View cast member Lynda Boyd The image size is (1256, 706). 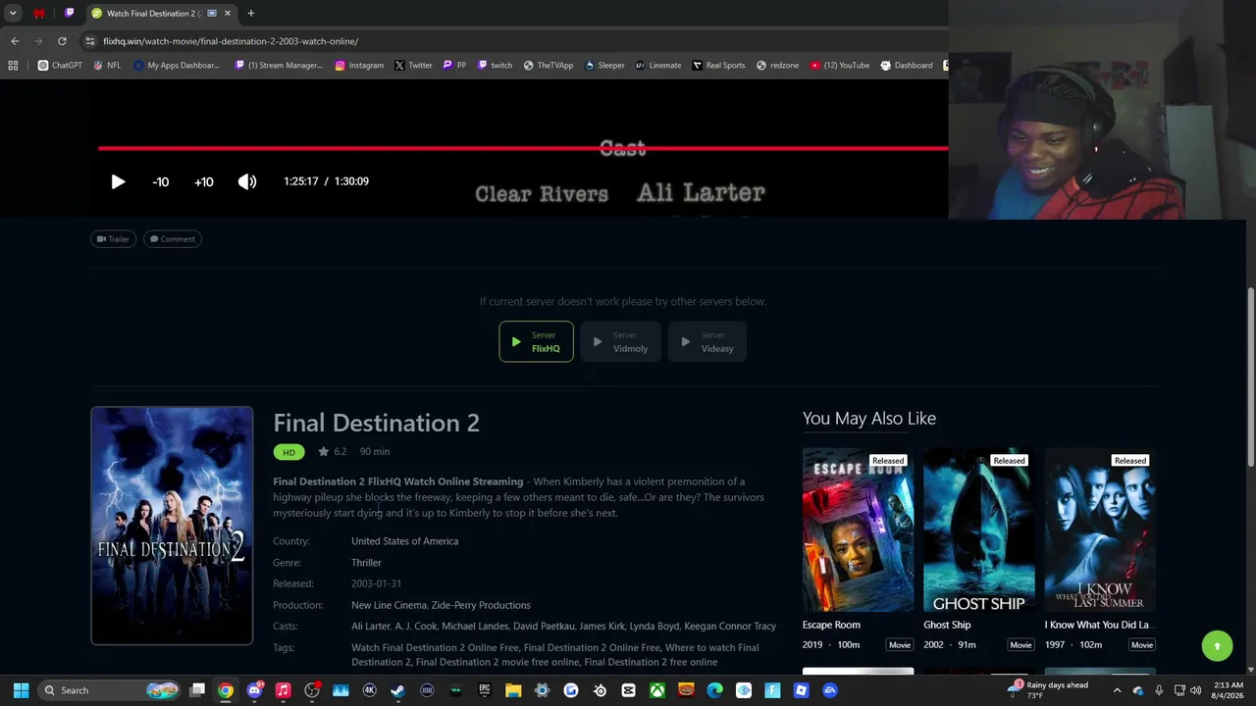coord(654,627)
